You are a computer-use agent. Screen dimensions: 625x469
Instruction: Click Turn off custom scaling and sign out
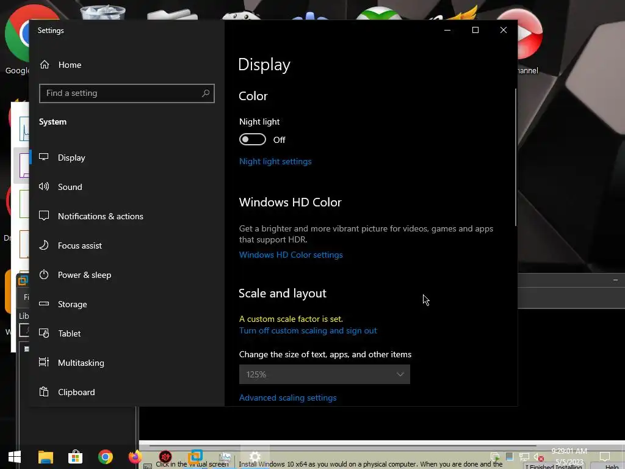tap(308, 330)
